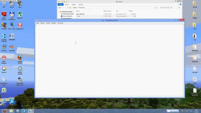Click inside the Notepad text area
Viewport: 201px width, 113px height.
click(109, 60)
